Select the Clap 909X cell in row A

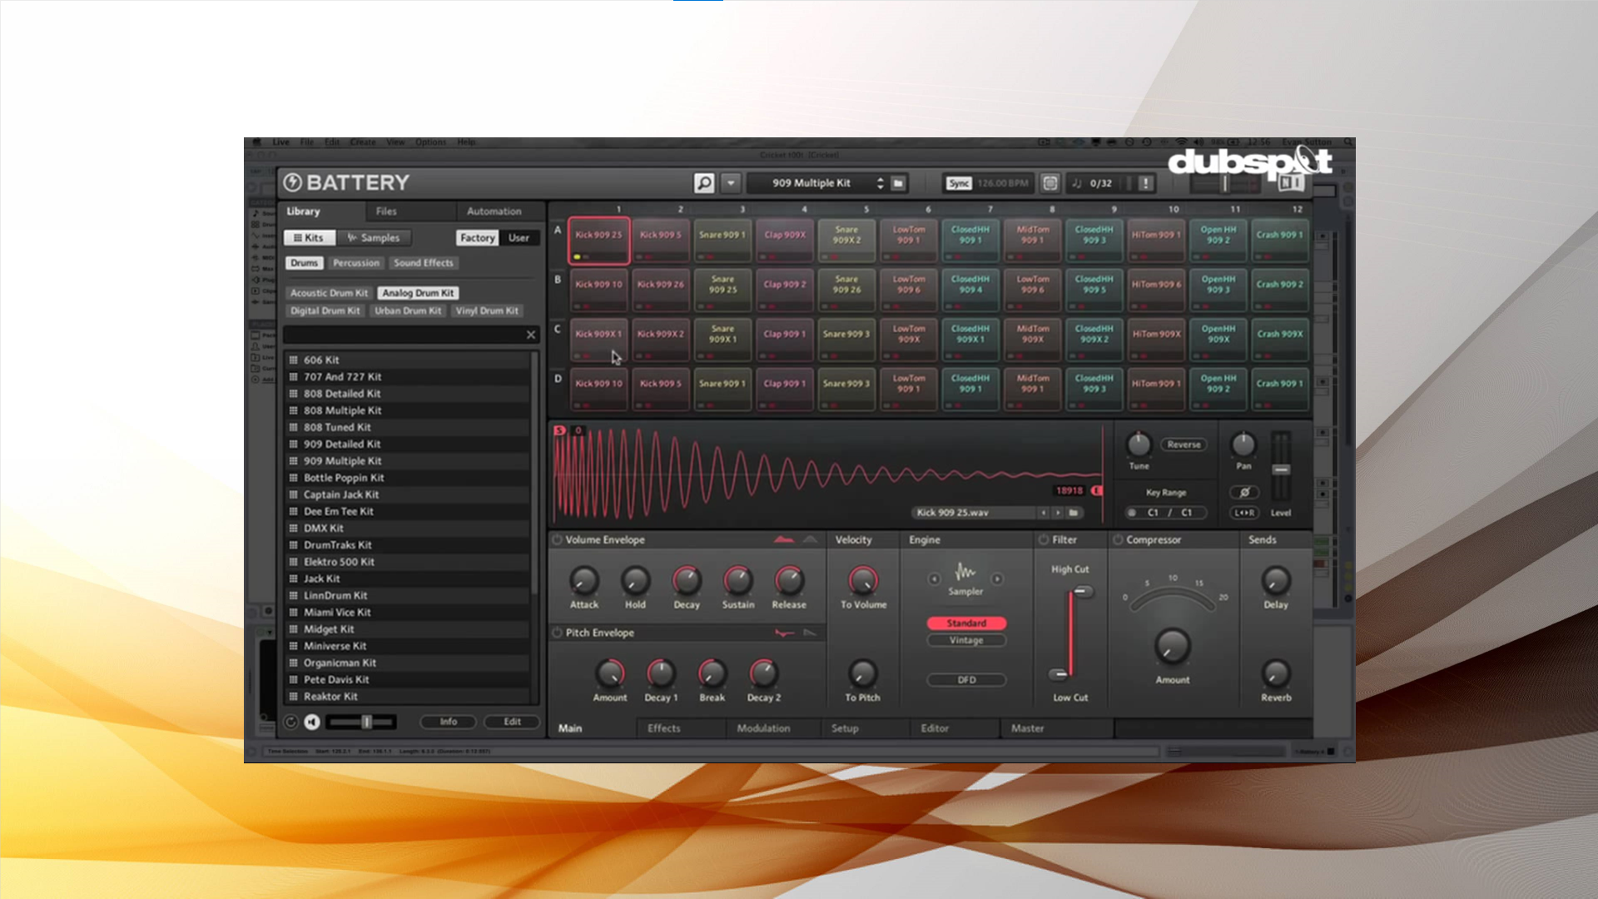(785, 241)
